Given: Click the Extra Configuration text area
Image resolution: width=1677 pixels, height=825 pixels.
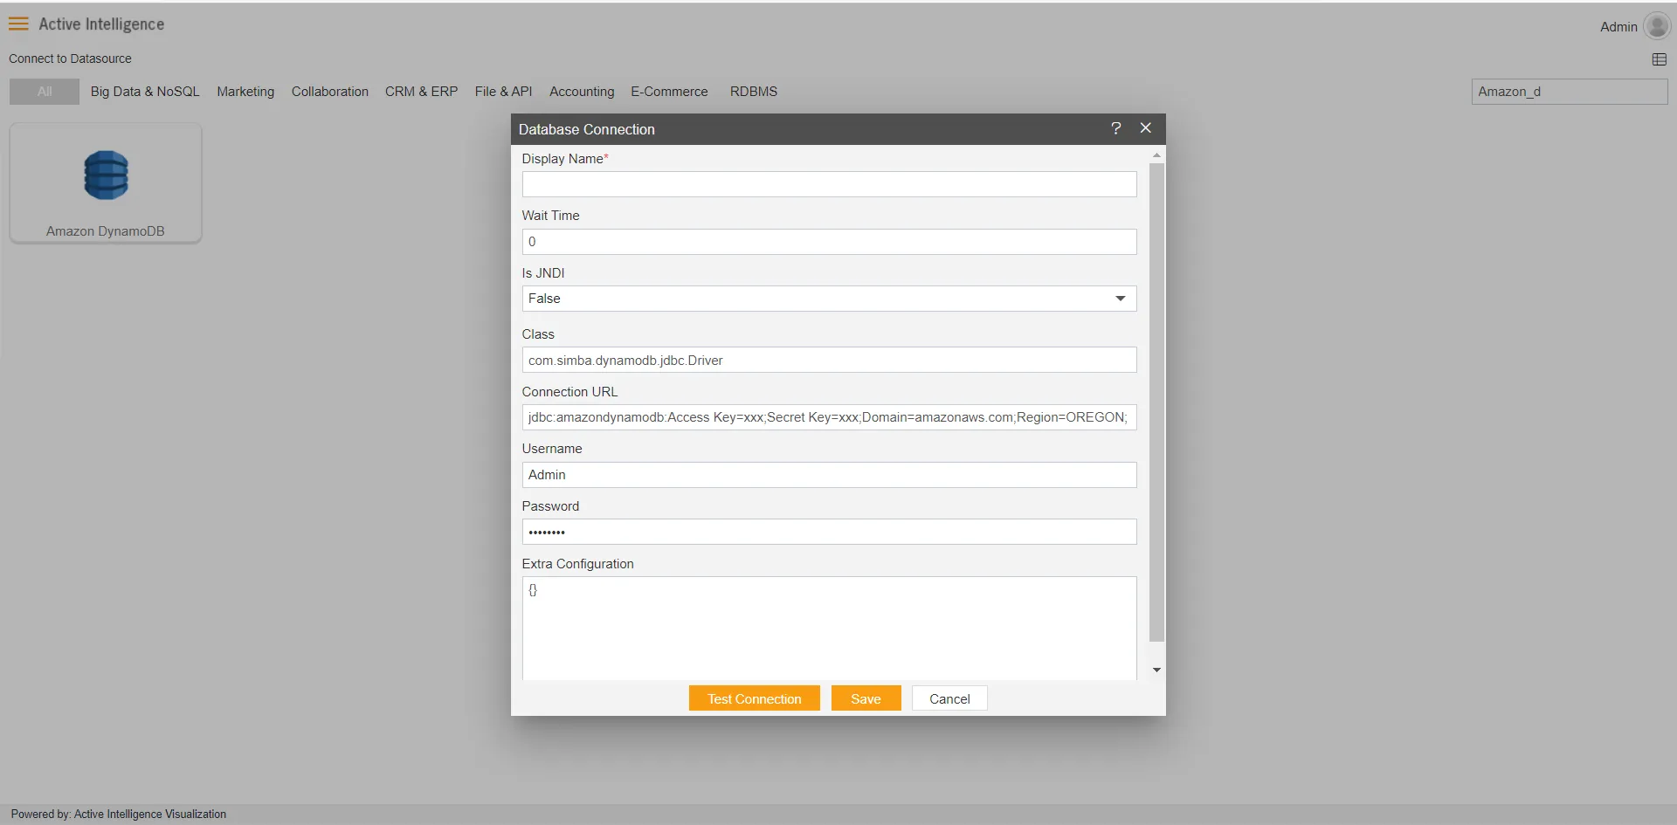Looking at the screenshot, I should pos(829,628).
